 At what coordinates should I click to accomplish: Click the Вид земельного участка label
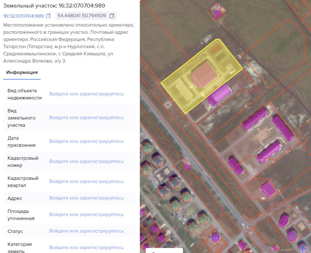point(22,118)
